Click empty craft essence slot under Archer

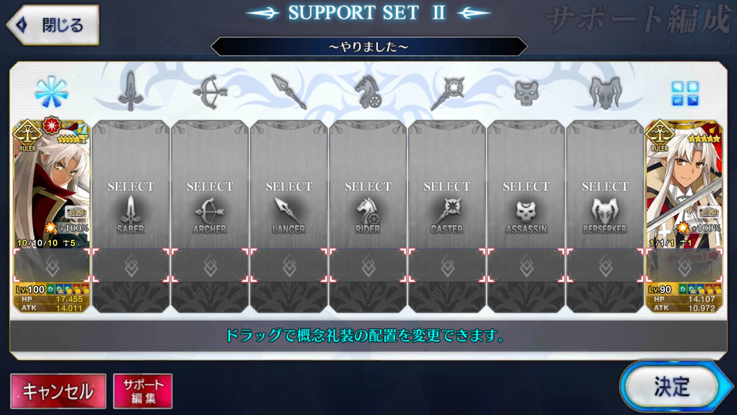210,266
